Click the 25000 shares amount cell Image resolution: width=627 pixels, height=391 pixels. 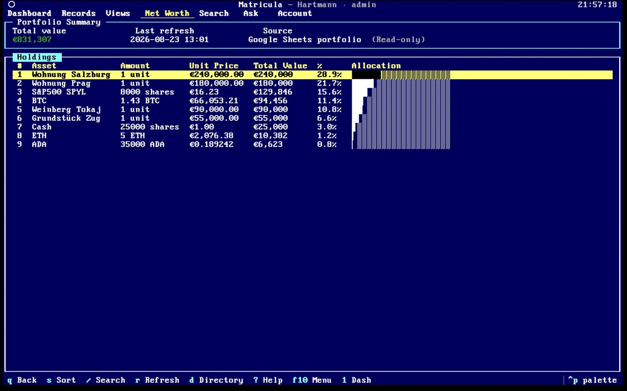[150, 127]
